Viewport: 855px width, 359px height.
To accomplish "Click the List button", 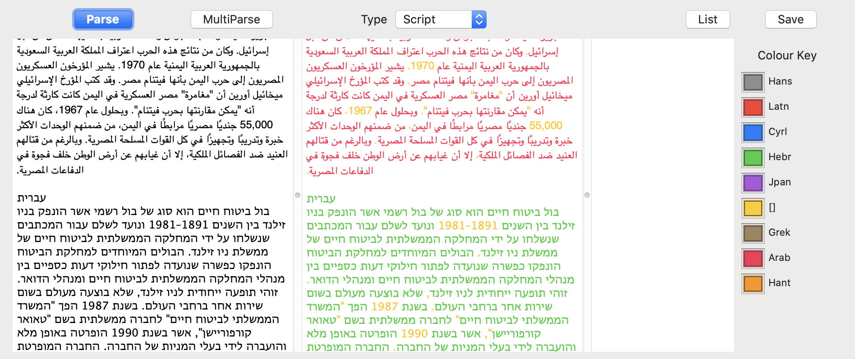I will 708,19.
